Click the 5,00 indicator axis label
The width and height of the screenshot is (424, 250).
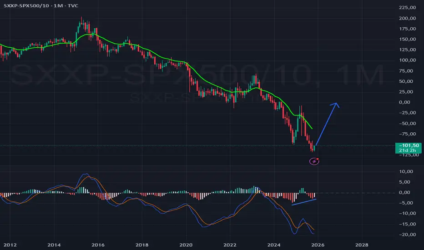click(x=404, y=182)
